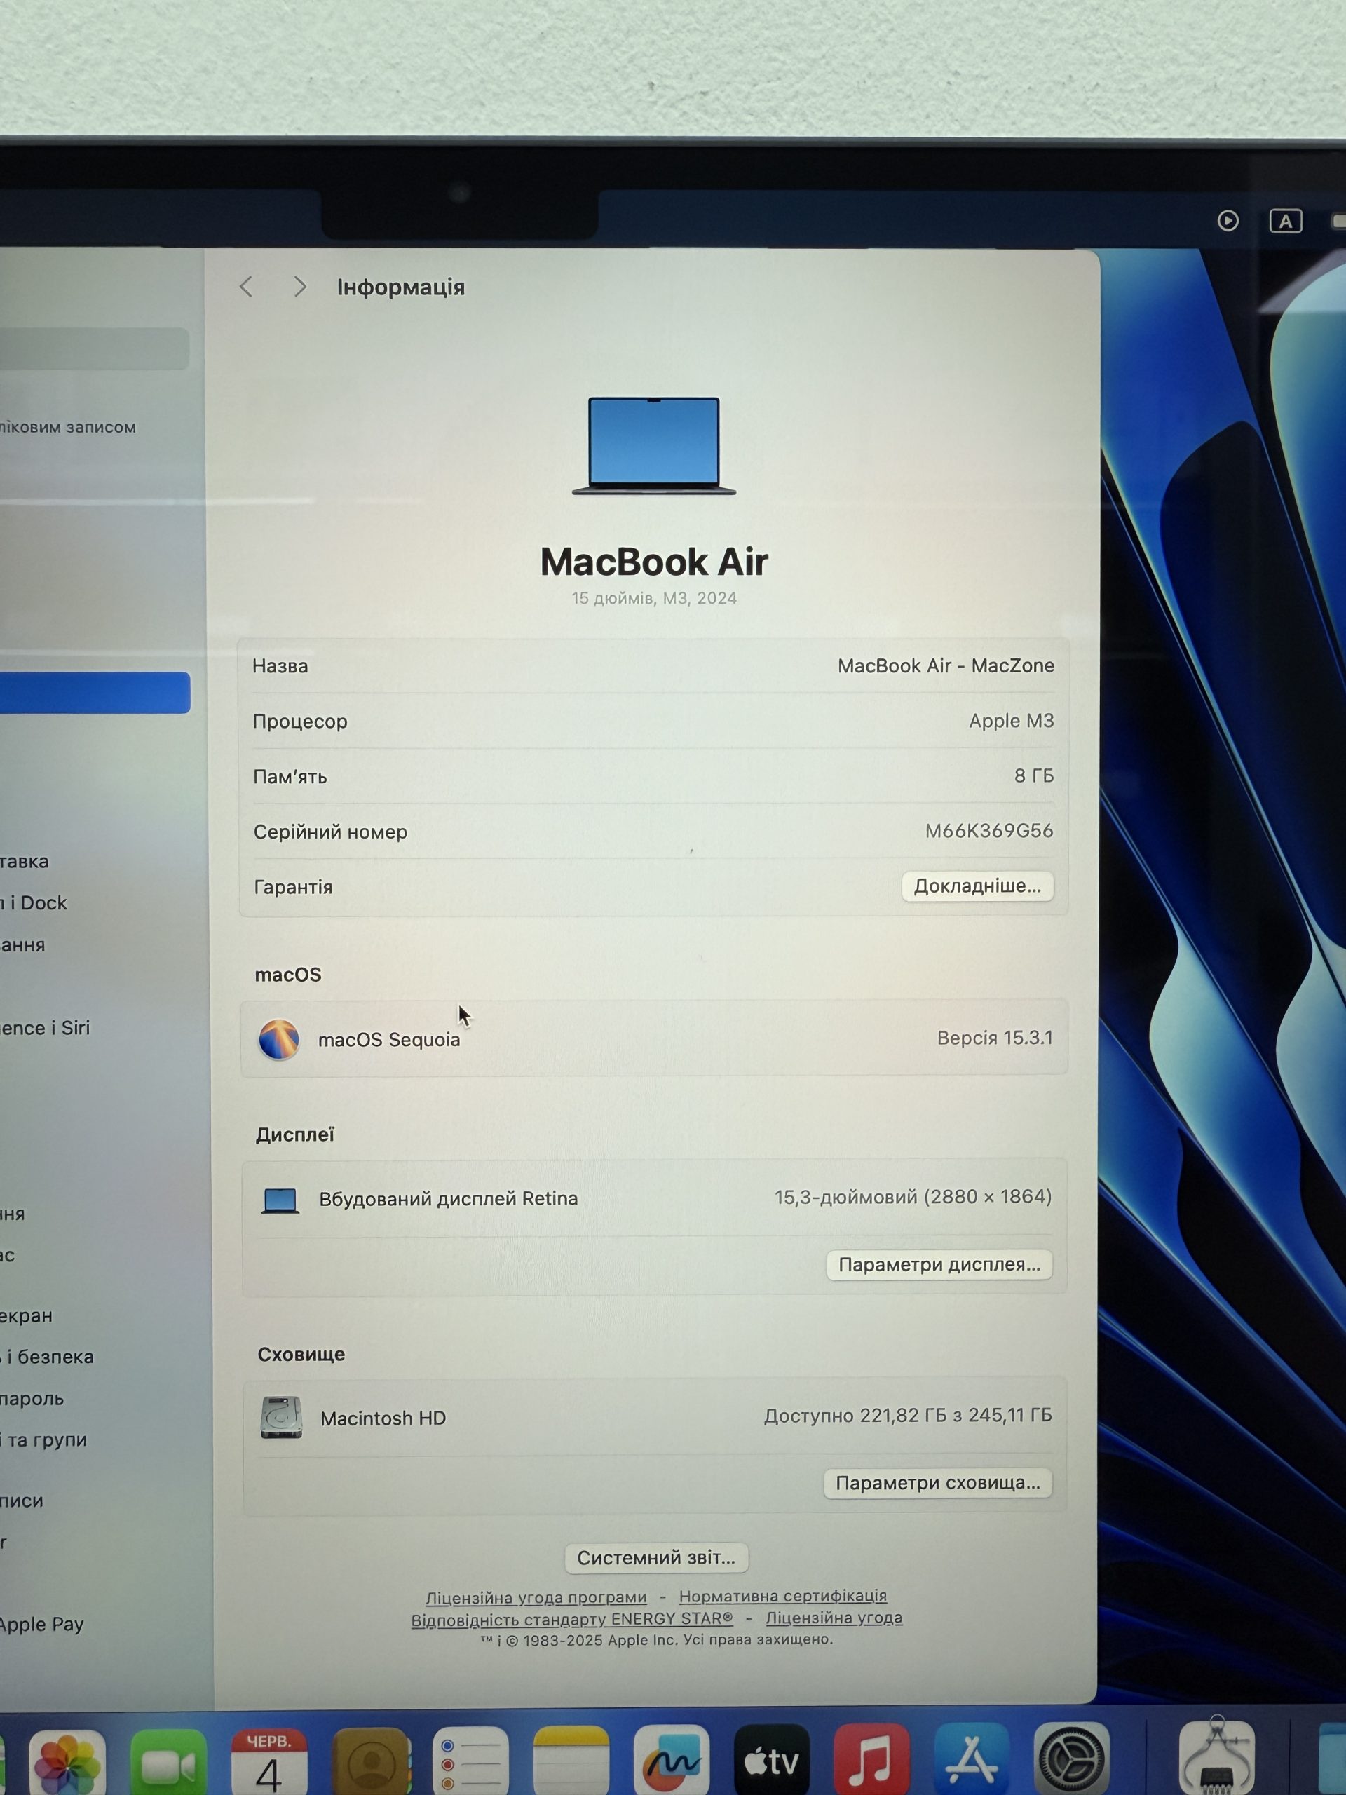The image size is (1346, 1795).
Task: Go back with the left chevron arrow
Action: (247, 287)
